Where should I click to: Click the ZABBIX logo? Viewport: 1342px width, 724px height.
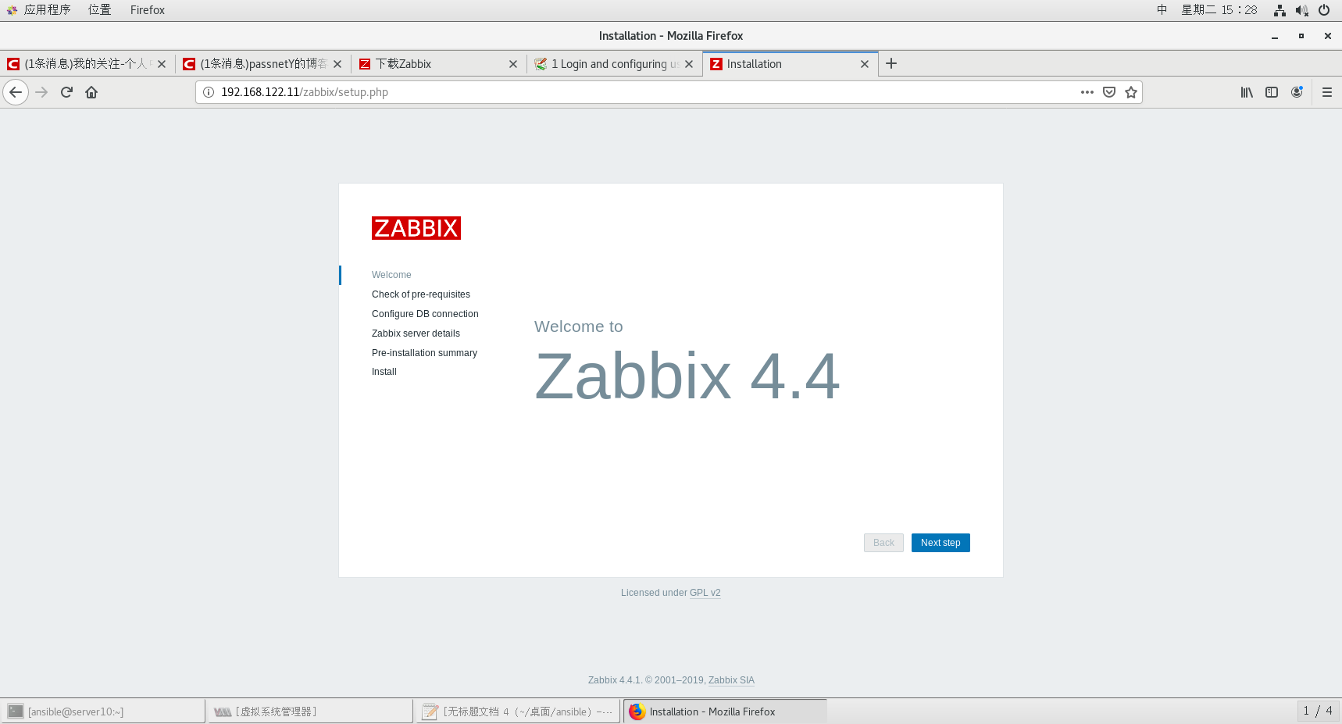416,228
